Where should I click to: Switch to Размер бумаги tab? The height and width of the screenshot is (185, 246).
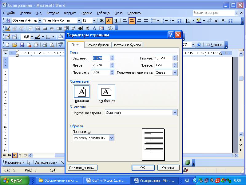pyautogui.click(x=98, y=45)
